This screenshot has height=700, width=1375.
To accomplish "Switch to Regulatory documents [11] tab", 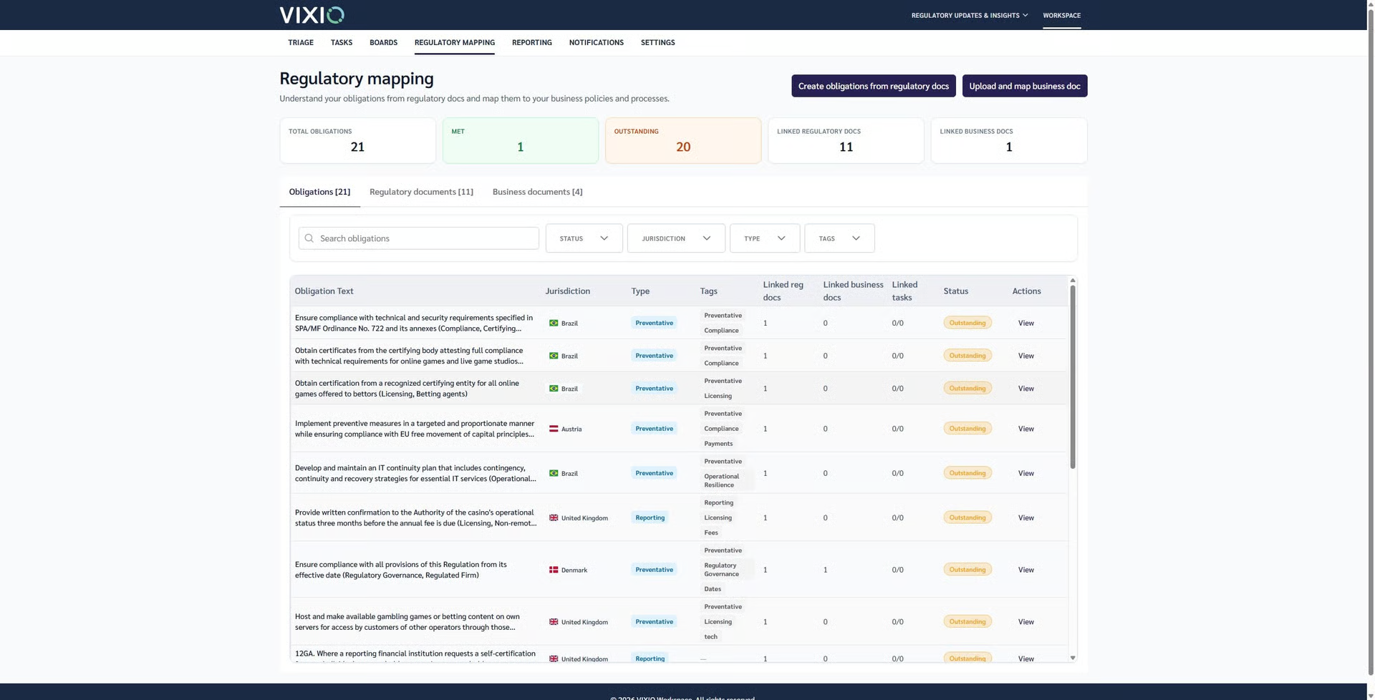I will point(421,192).
